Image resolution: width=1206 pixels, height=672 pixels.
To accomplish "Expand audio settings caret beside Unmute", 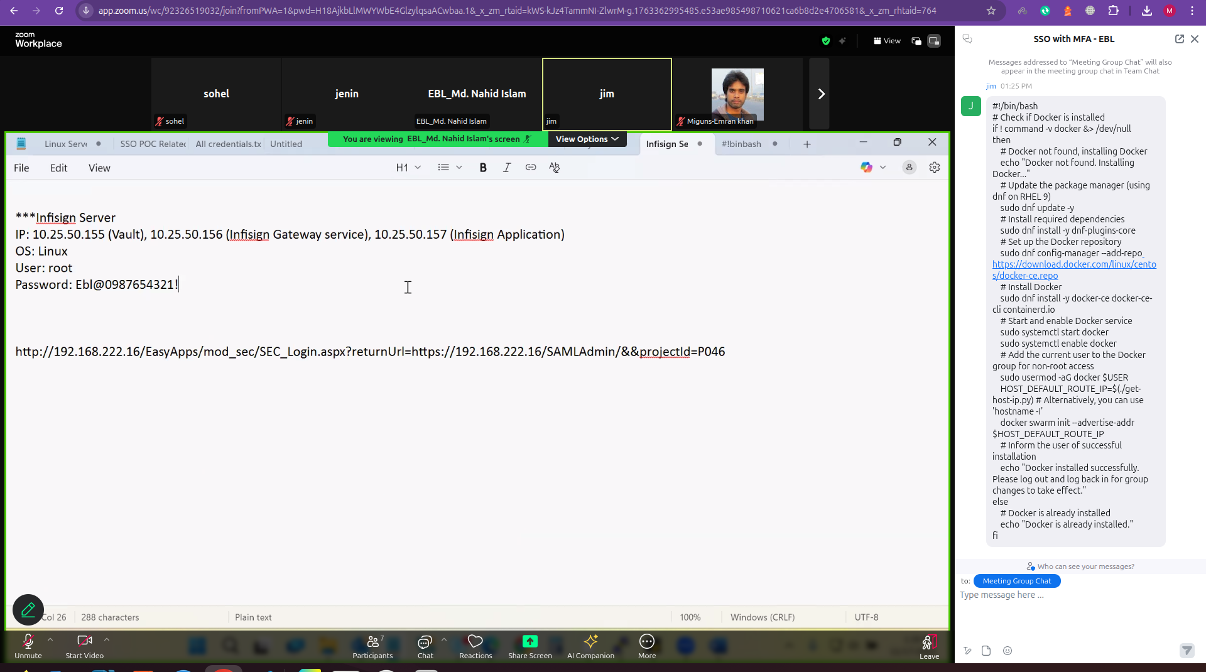I will (x=50, y=639).
